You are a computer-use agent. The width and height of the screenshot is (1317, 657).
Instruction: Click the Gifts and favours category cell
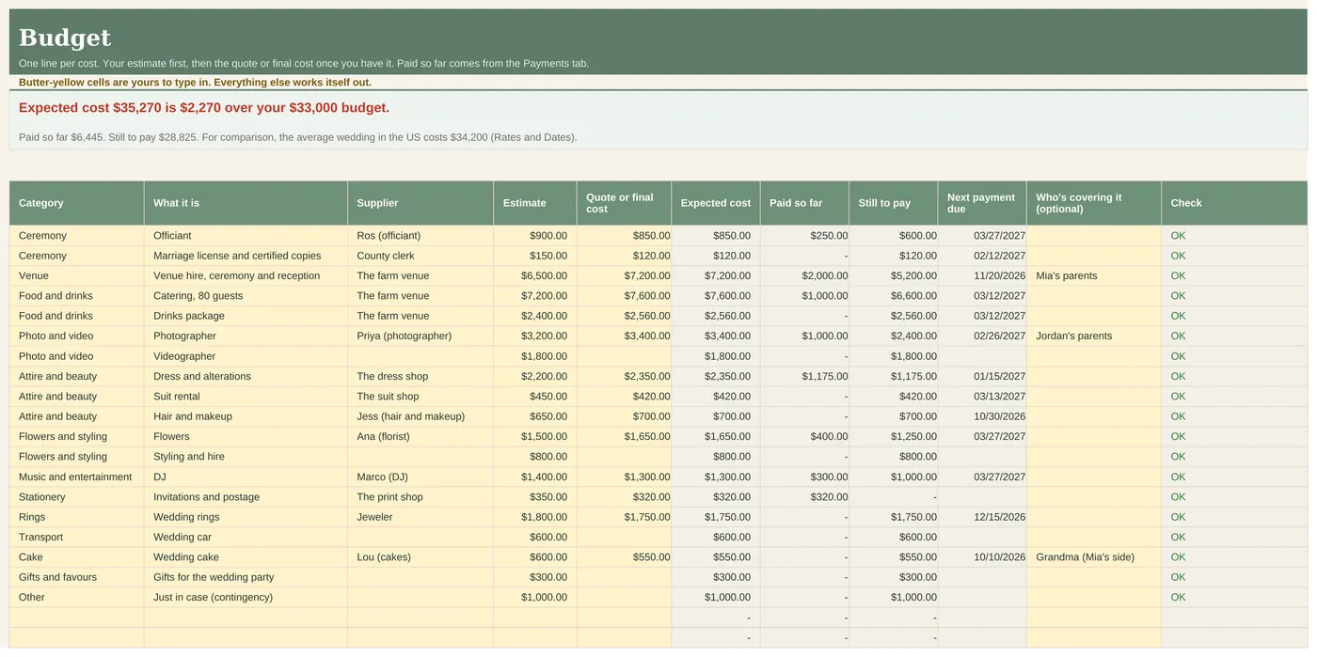point(76,577)
